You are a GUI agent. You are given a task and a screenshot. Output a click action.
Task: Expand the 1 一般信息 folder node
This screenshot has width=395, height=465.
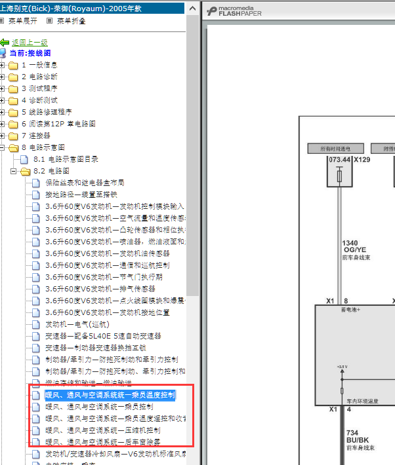point(2,65)
